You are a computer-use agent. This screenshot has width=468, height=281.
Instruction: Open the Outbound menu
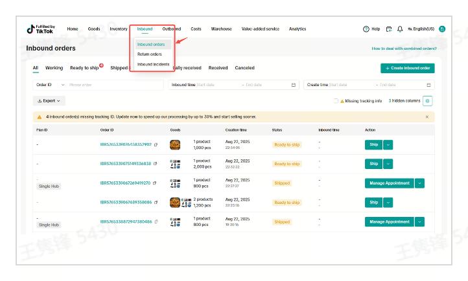tap(172, 29)
